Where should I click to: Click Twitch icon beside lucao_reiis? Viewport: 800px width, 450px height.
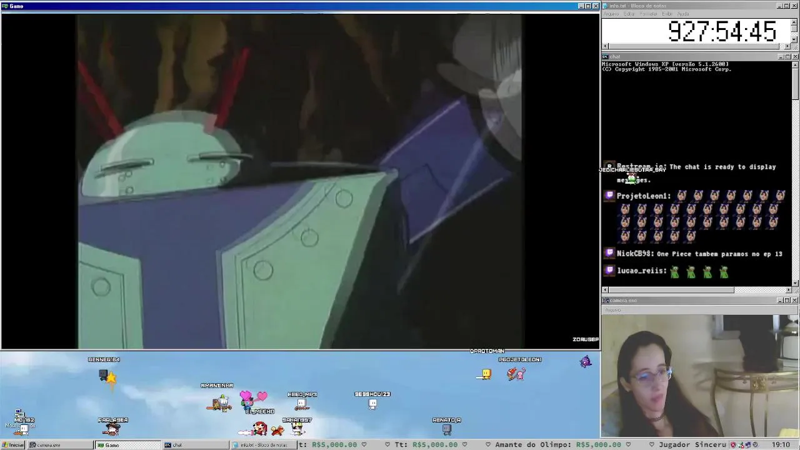coord(610,271)
